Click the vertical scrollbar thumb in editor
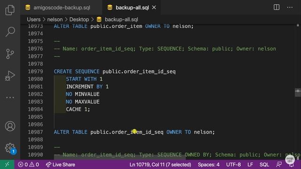Screen dimensions: 301x169 point(298,92)
